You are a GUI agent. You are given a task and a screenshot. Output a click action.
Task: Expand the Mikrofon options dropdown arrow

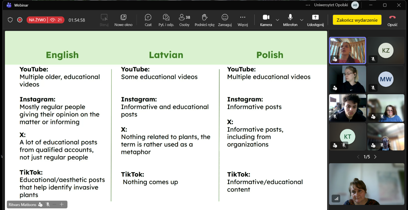(301, 20)
